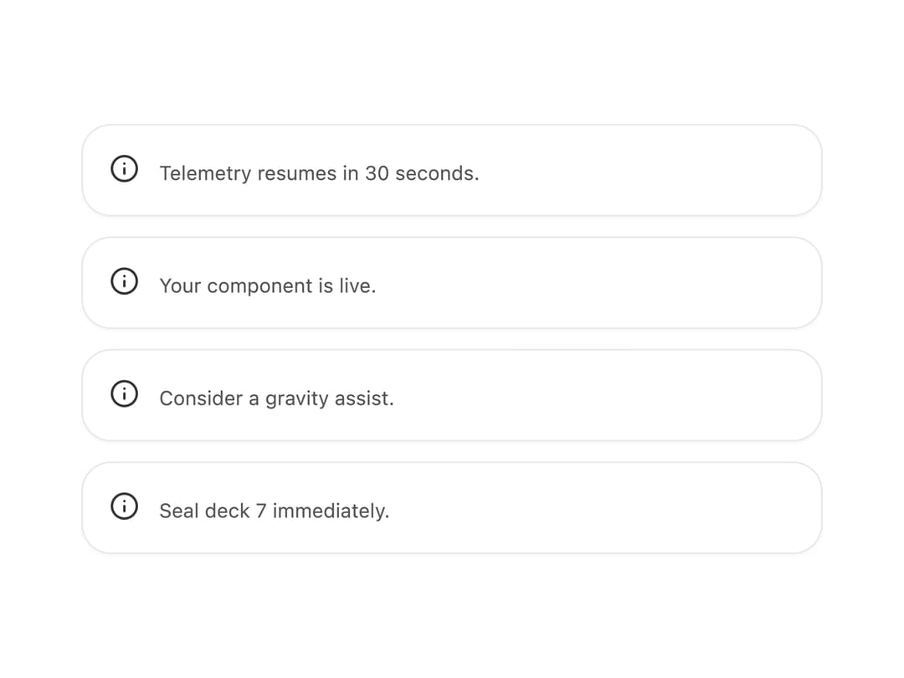Click the word 'Consider' in the third alert
The width and height of the screenshot is (904, 678).
tap(201, 398)
